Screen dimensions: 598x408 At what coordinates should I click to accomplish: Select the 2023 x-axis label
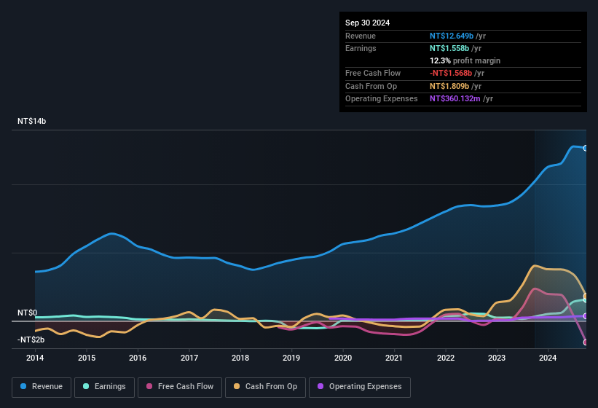click(x=497, y=358)
